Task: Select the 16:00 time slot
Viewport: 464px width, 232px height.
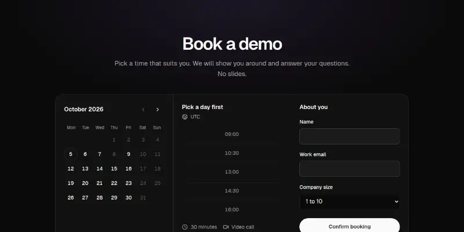Action: [231, 209]
